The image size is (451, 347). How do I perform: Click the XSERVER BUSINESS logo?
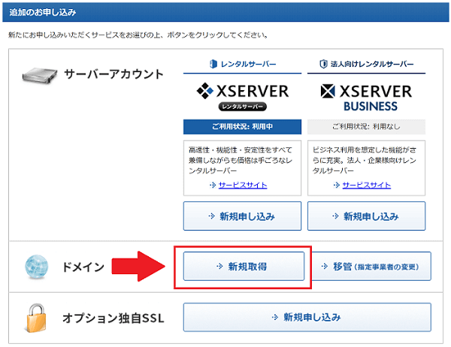click(366, 97)
